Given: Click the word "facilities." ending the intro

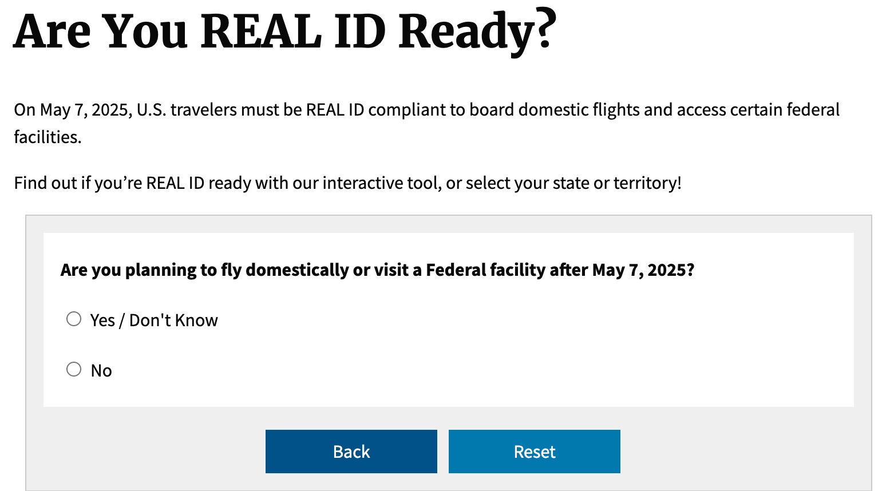Looking at the screenshot, I should point(48,137).
